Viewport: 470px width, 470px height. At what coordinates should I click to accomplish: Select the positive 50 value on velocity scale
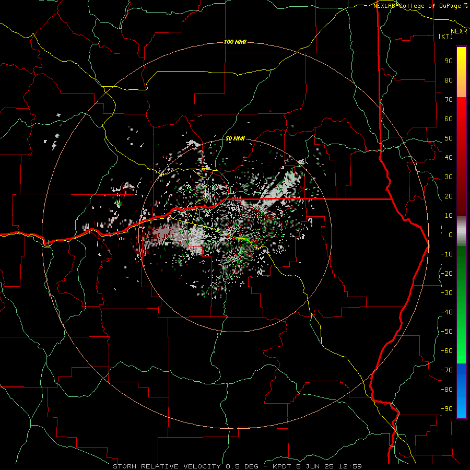(449, 138)
